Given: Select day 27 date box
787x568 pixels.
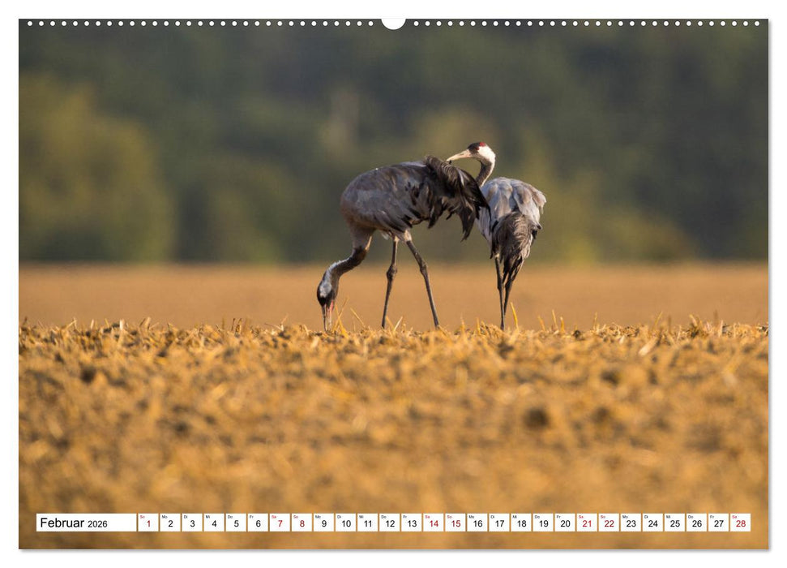Looking at the screenshot, I should (717, 523).
